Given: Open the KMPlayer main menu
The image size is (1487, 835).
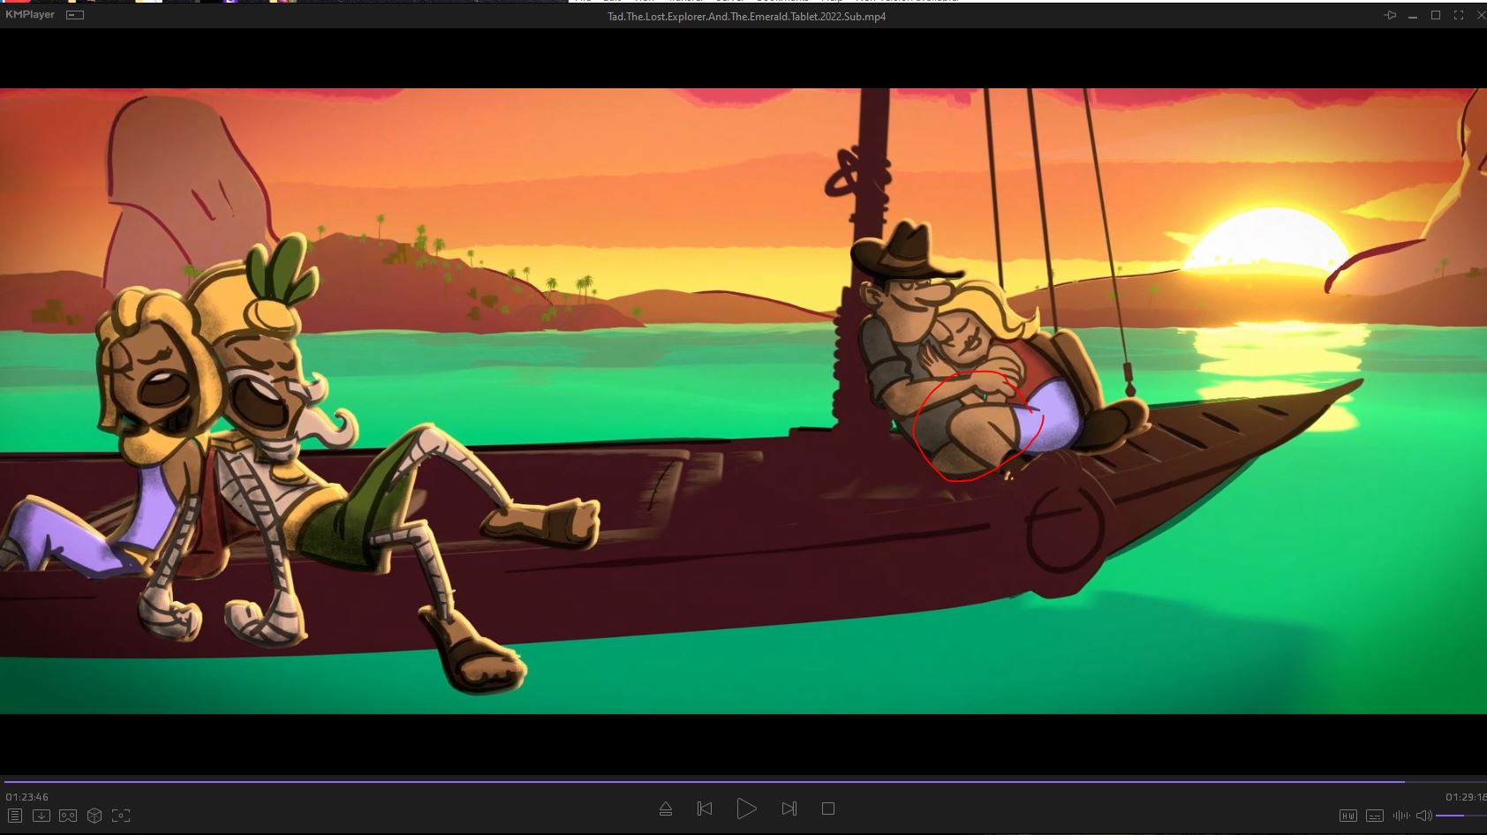Looking at the screenshot, I should click(x=30, y=15).
